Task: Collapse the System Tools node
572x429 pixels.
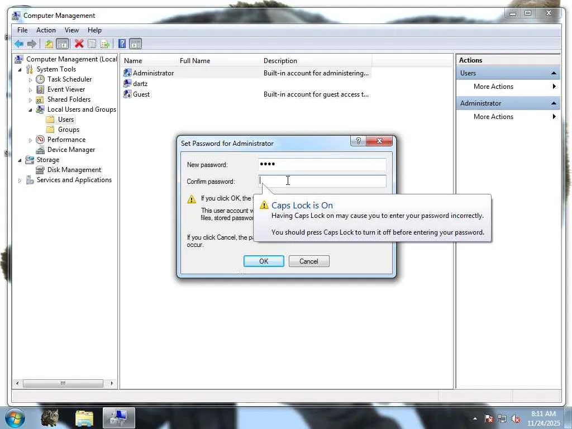Action: click(x=20, y=69)
